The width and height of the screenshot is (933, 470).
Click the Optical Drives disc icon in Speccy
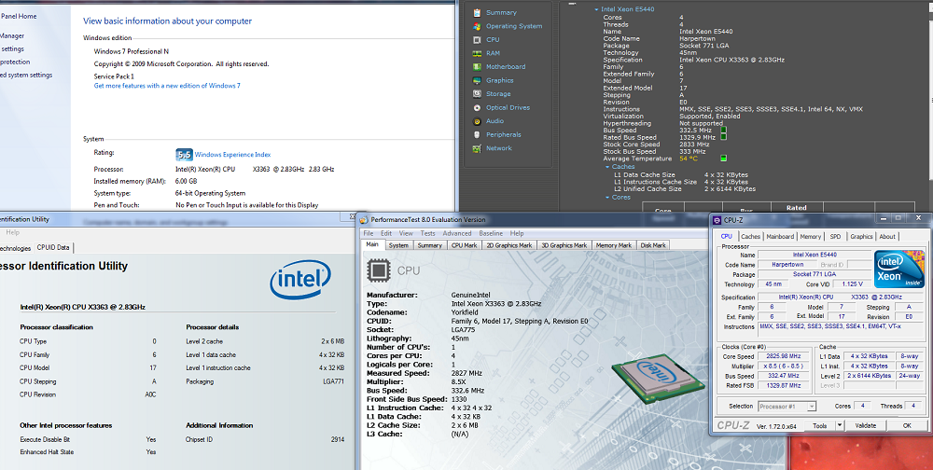pos(477,107)
